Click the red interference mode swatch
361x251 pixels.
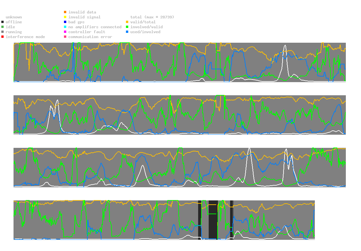click(3, 37)
